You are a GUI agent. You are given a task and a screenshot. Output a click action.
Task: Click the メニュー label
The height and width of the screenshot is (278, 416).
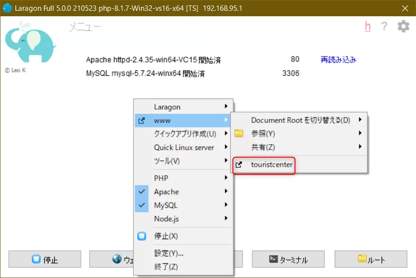(x=85, y=27)
